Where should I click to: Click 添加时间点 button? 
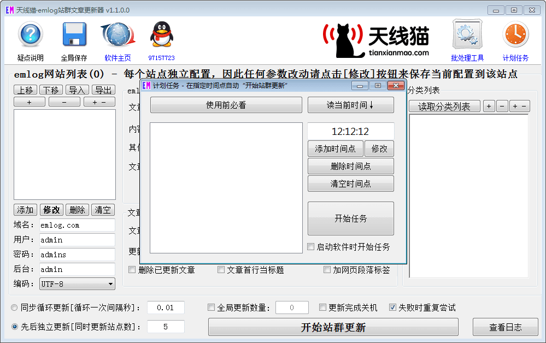click(336, 149)
